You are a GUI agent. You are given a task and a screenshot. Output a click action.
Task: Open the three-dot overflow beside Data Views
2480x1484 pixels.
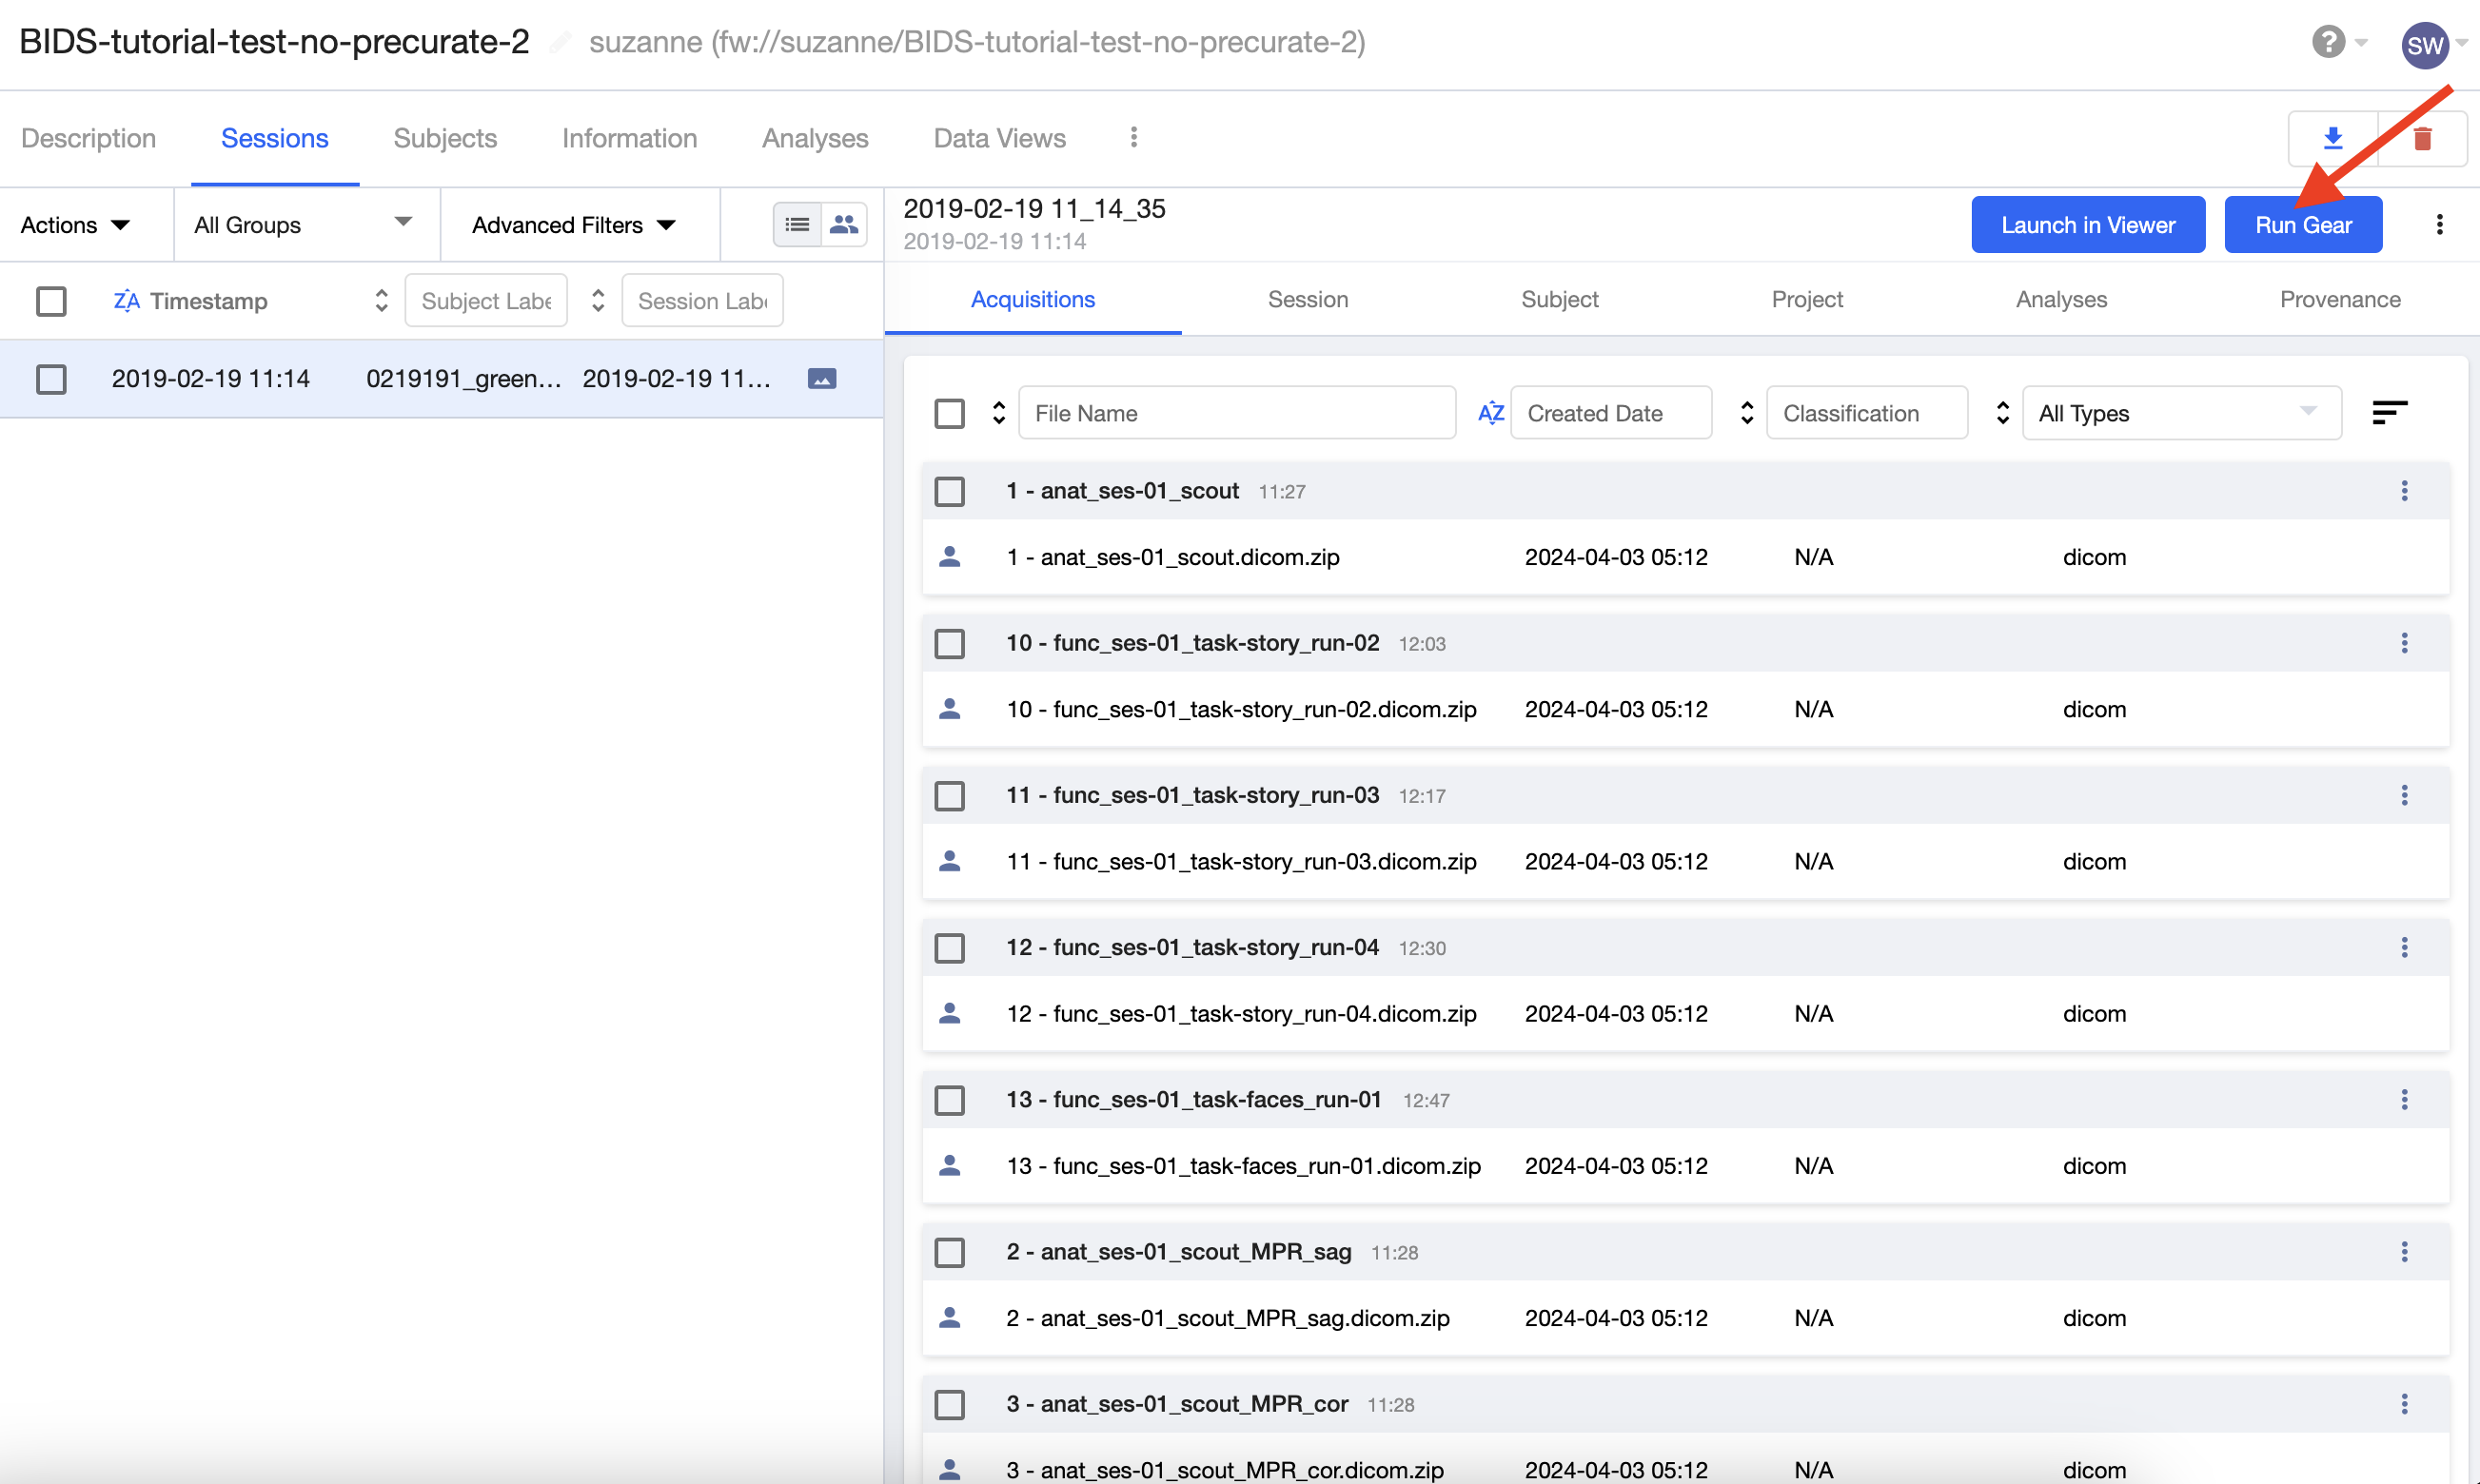[x=1133, y=137]
